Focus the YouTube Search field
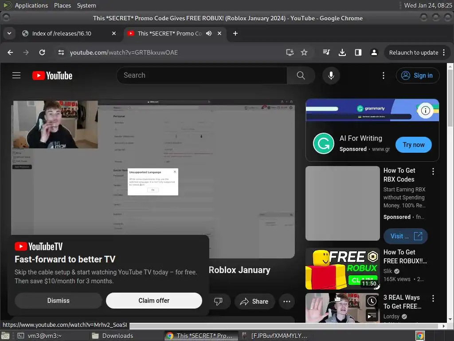This screenshot has width=454, height=341. tap(203, 75)
